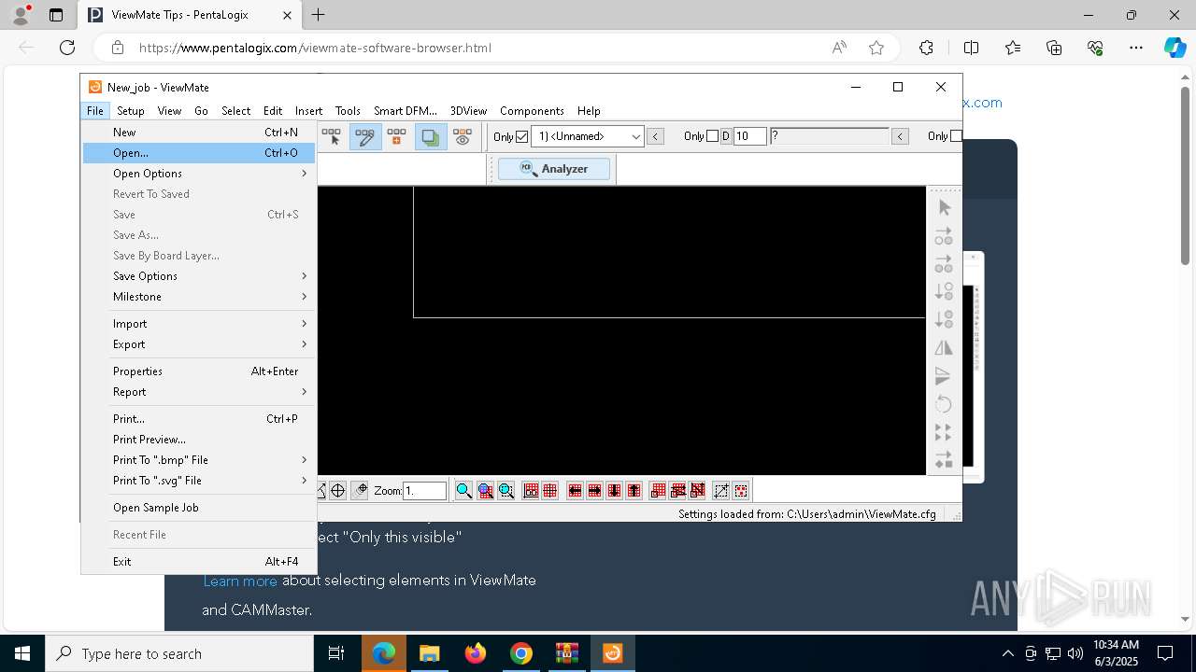
Task: Click the flip vertical triangles icon
Action: tap(944, 375)
